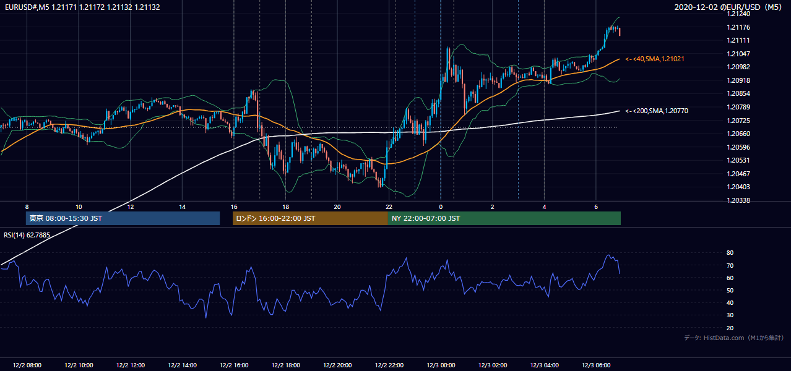The width and height of the screenshot is (791, 371).
Task: Click RSI scale value 20
Action: 730,328
